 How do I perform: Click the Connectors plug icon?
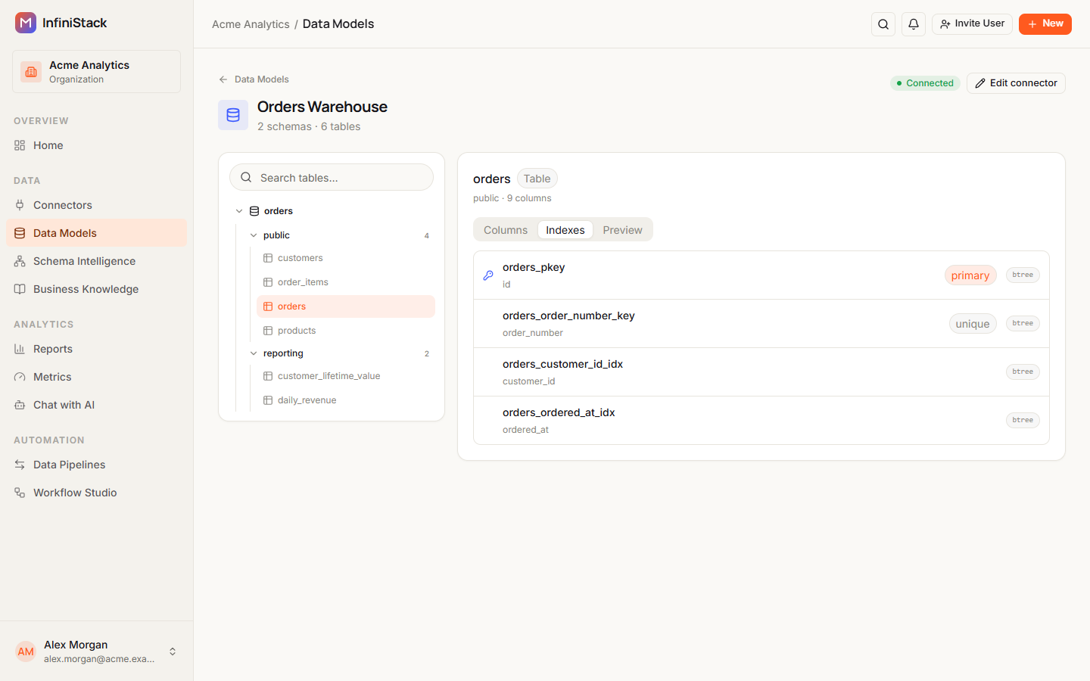[x=20, y=205]
